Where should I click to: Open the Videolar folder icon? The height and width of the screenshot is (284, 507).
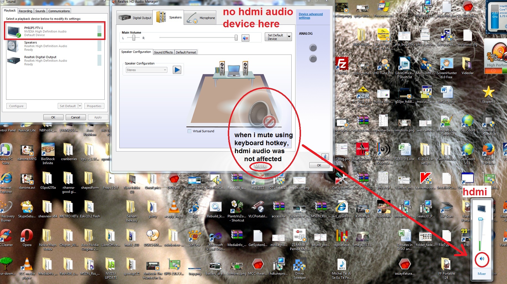468,66
